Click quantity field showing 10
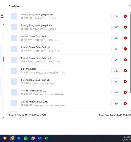The height and width of the screenshot is (142, 131). coord(116,82)
